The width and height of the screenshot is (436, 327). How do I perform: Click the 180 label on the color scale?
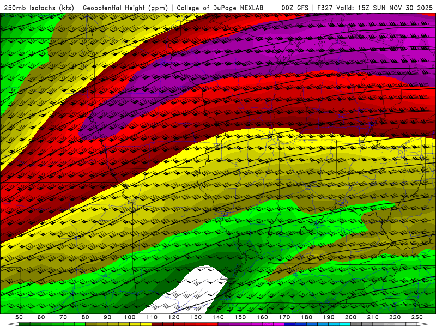tap(306, 317)
